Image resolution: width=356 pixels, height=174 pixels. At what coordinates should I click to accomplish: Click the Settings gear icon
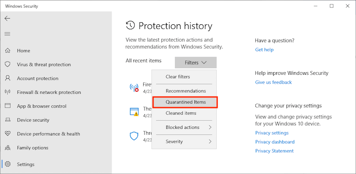(8, 164)
